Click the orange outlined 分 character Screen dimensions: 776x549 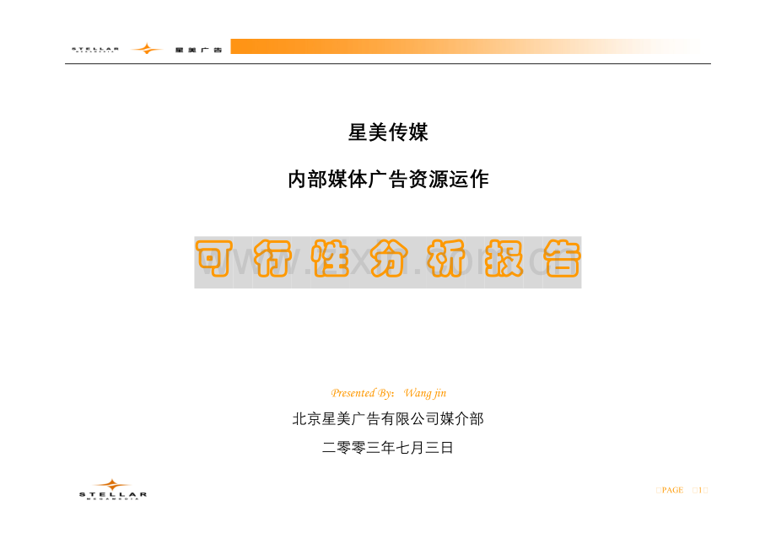[x=388, y=258]
